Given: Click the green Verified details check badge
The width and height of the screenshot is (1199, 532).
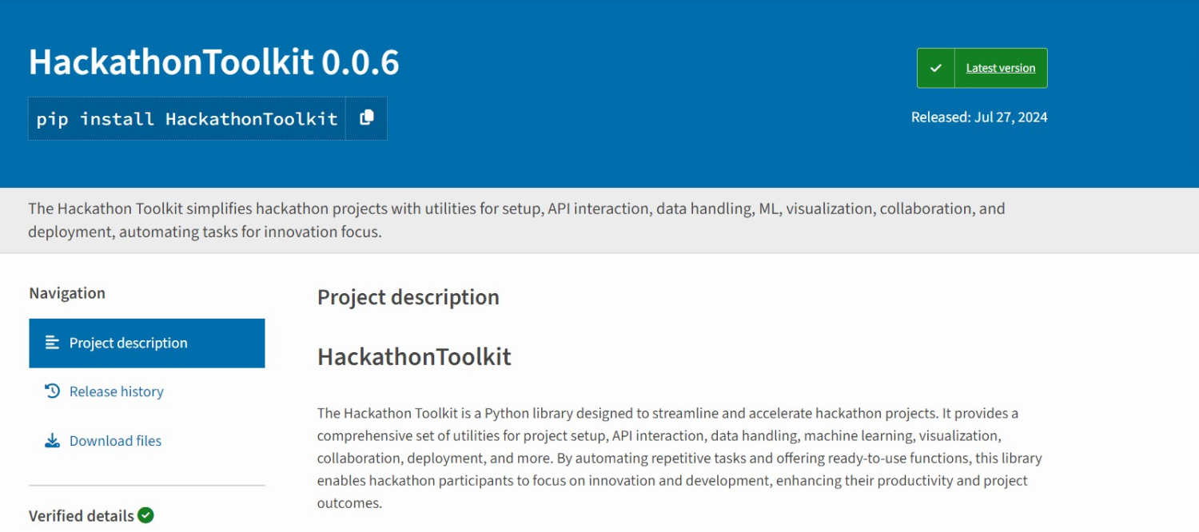Looking at the screenshot, I should (145, 515).
